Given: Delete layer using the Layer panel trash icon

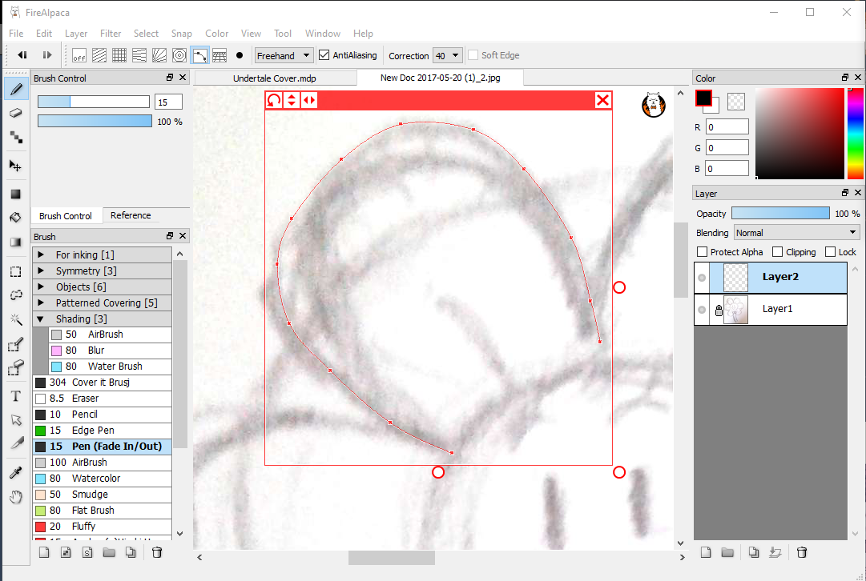Looking at the screenshot, I should point(802,552).
